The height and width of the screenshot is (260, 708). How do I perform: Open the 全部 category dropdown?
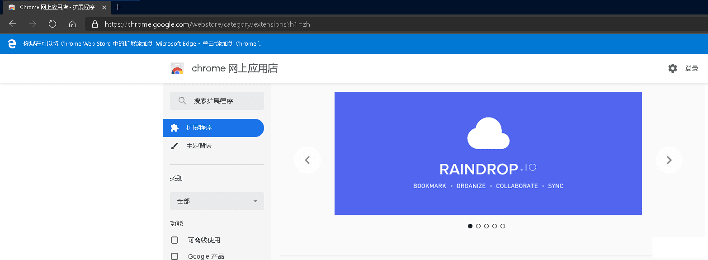click(x=217, y=201)
